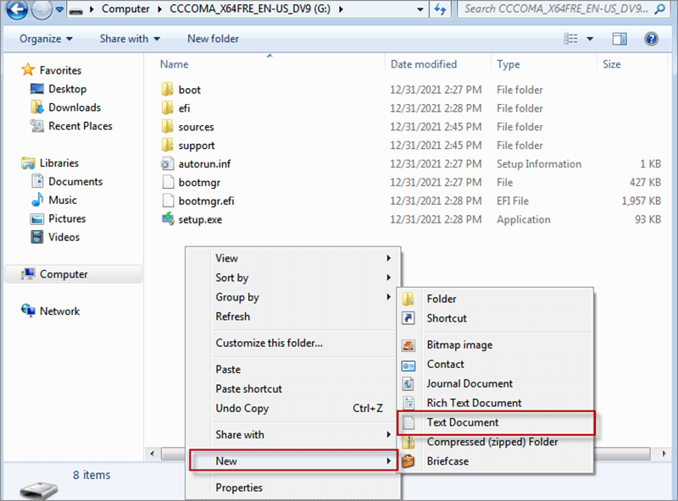Create a new Contact
The height and width of the screenshot is (501, 678).
point(496,364)
